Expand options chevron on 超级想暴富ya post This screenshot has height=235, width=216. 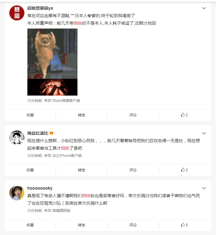204,8
